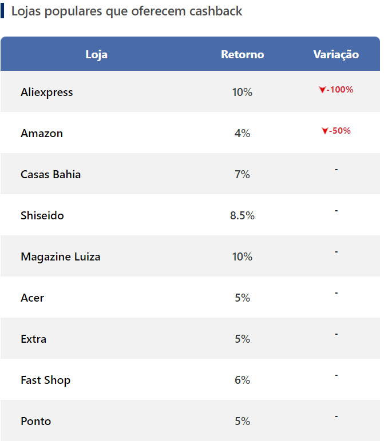Select the Casas Bahia store row
The image size is (384, 441).
[x=50, y=174]
